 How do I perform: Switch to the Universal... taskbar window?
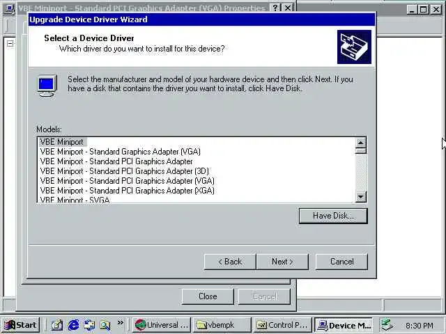pyautogui.click(x=162, y=325)
